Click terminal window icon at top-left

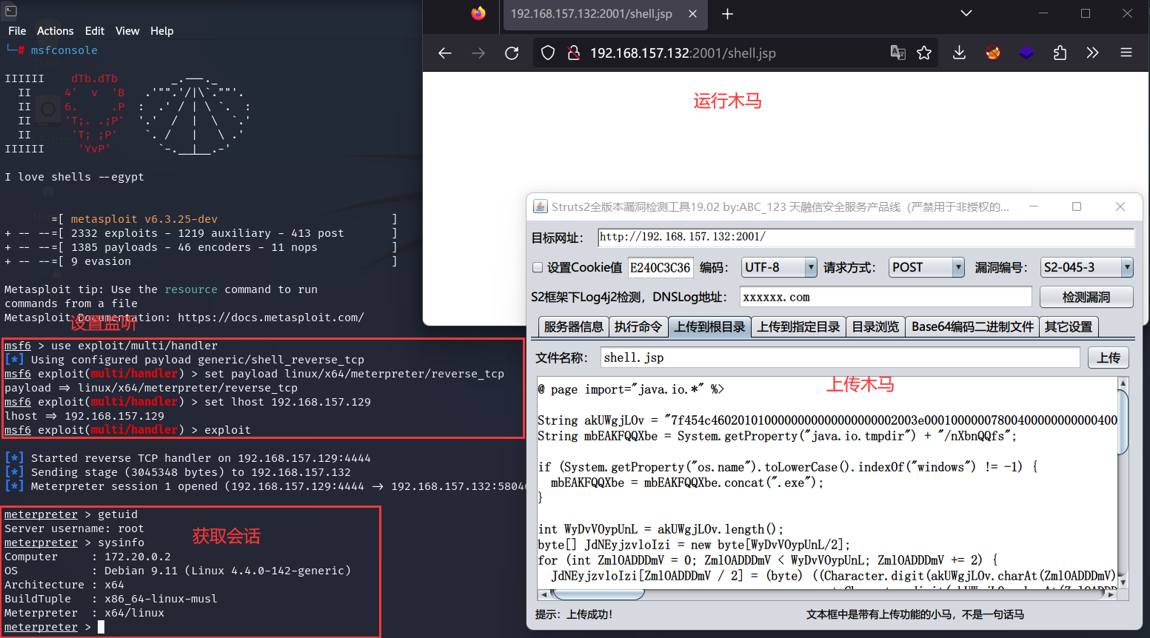pos(11,10)
